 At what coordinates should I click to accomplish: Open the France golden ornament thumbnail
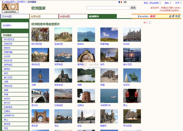(x=40, y=76)
